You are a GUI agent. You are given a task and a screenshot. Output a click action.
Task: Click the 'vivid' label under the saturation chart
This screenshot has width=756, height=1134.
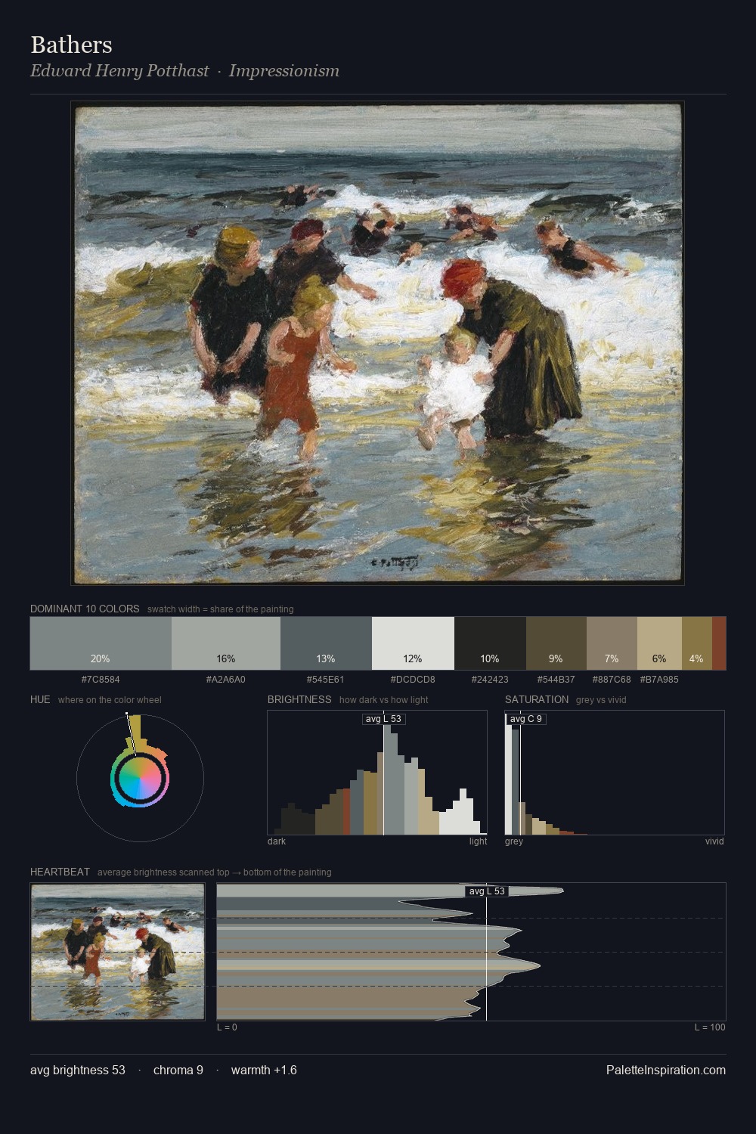tap(714, 841)
